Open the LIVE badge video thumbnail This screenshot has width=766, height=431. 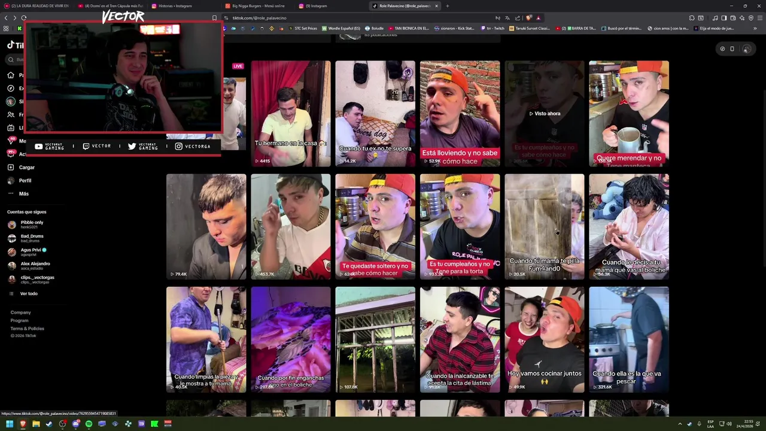click(x=234, y=114)
